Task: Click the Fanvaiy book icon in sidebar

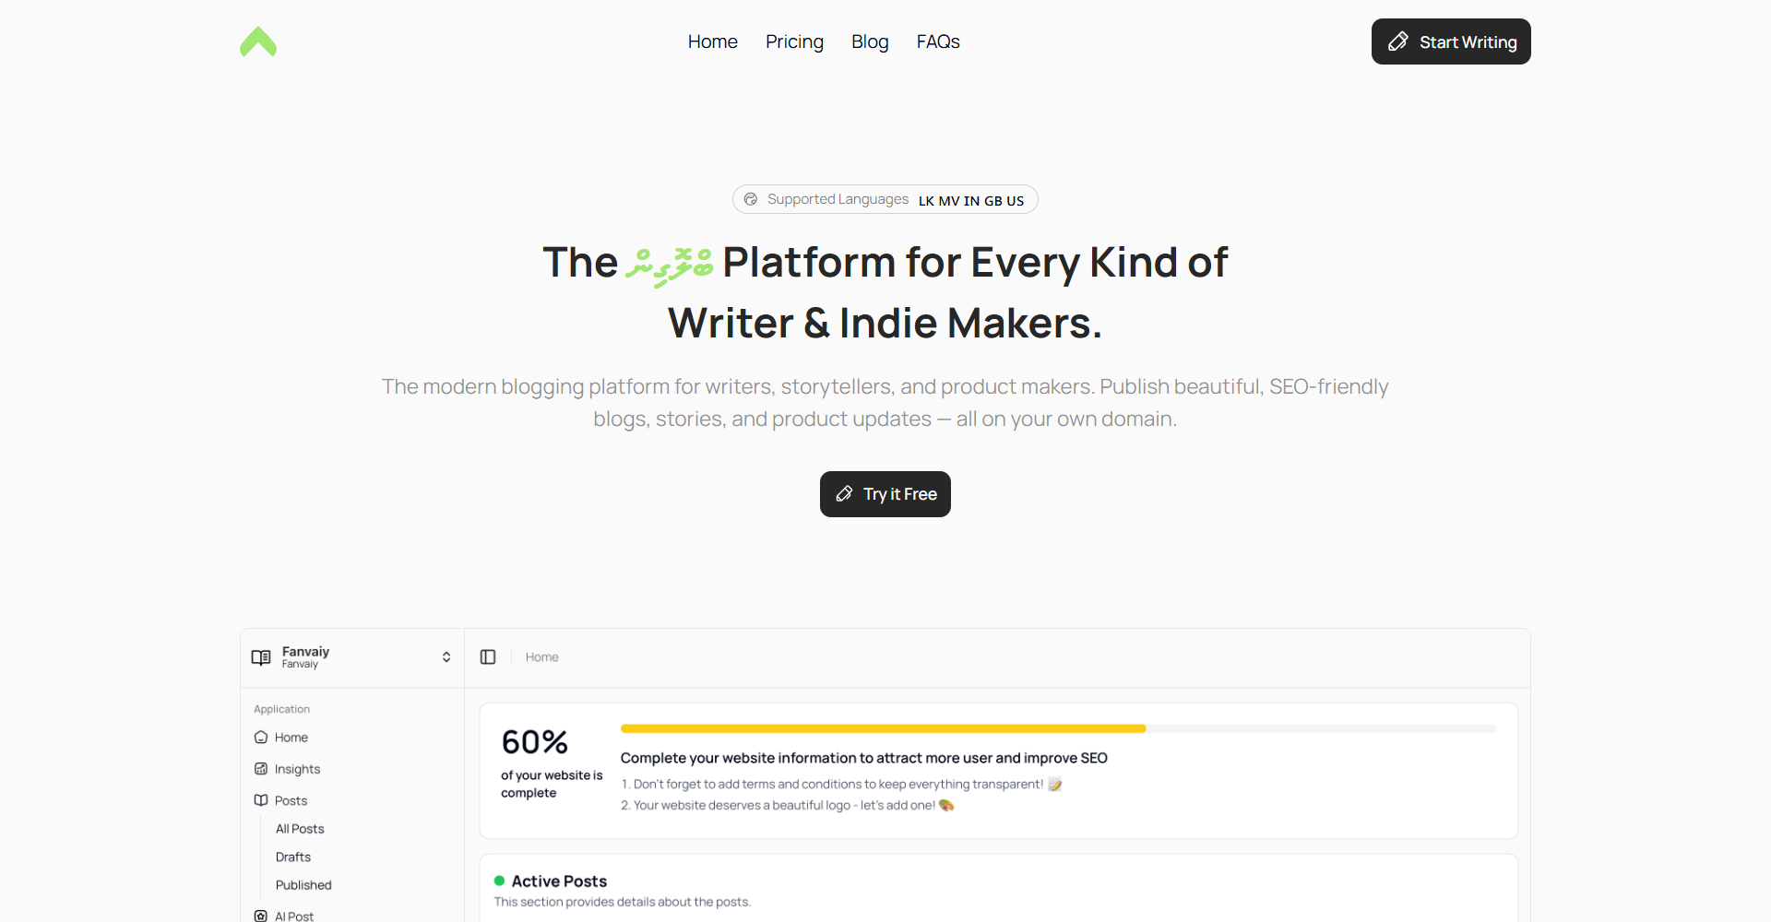Action: coord(261,657)
